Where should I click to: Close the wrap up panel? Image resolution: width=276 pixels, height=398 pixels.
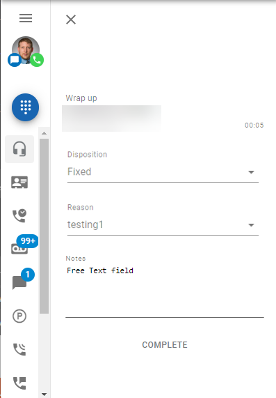71,20
